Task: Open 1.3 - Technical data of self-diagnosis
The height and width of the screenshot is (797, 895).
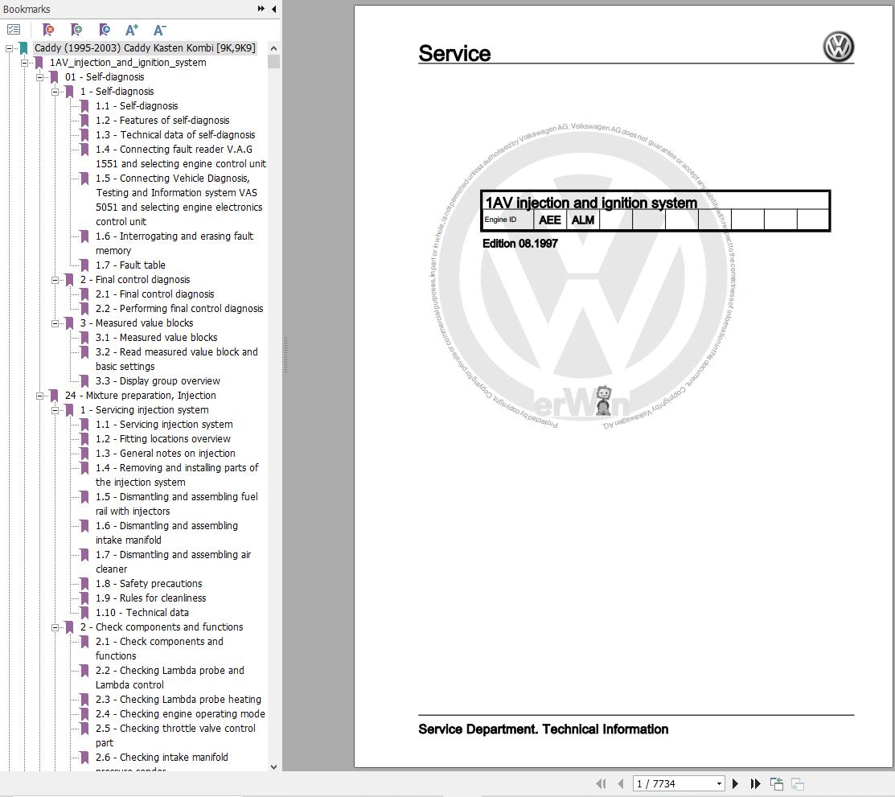Action: tap(175, 135)
